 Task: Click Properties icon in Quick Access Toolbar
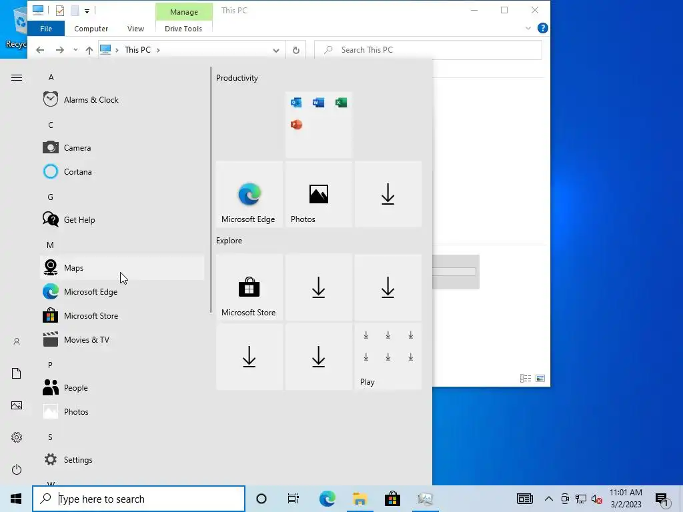[x=60, y=11]
